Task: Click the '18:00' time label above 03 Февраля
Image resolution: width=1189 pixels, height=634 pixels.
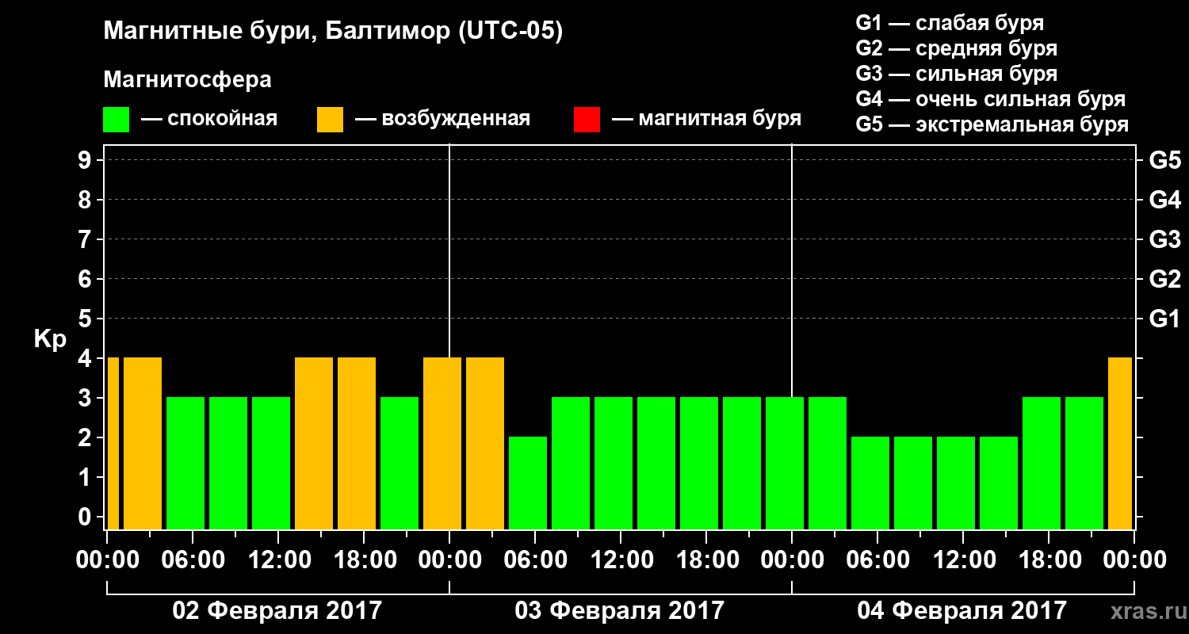Action: point(706,560)
